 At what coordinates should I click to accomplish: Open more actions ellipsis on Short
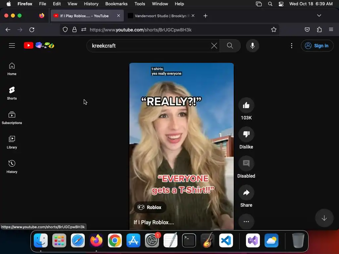click(x=246, y=222)
